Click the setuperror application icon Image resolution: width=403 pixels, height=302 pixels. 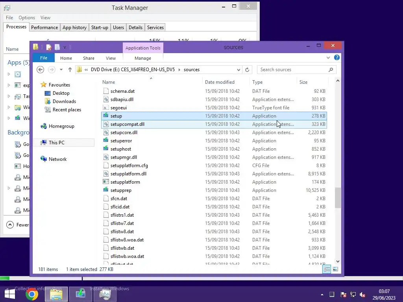tap(105, 140)
